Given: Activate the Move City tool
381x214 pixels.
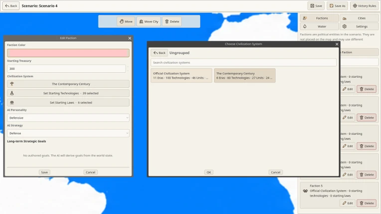Looking at the screenshot, I should (x=149, y=21).
